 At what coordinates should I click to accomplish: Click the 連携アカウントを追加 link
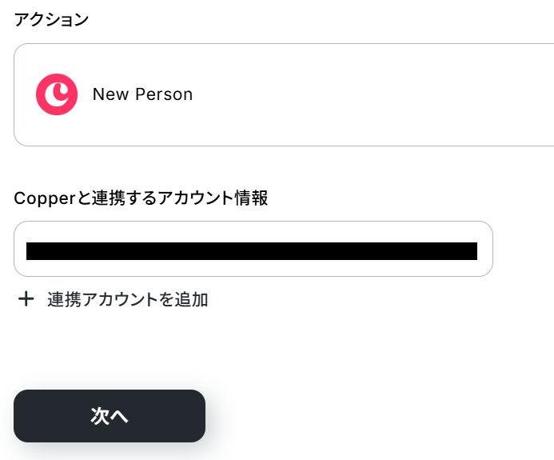coord(127,300)
